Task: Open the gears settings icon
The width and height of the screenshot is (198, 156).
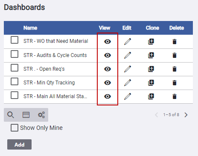Action: point(41,115)
